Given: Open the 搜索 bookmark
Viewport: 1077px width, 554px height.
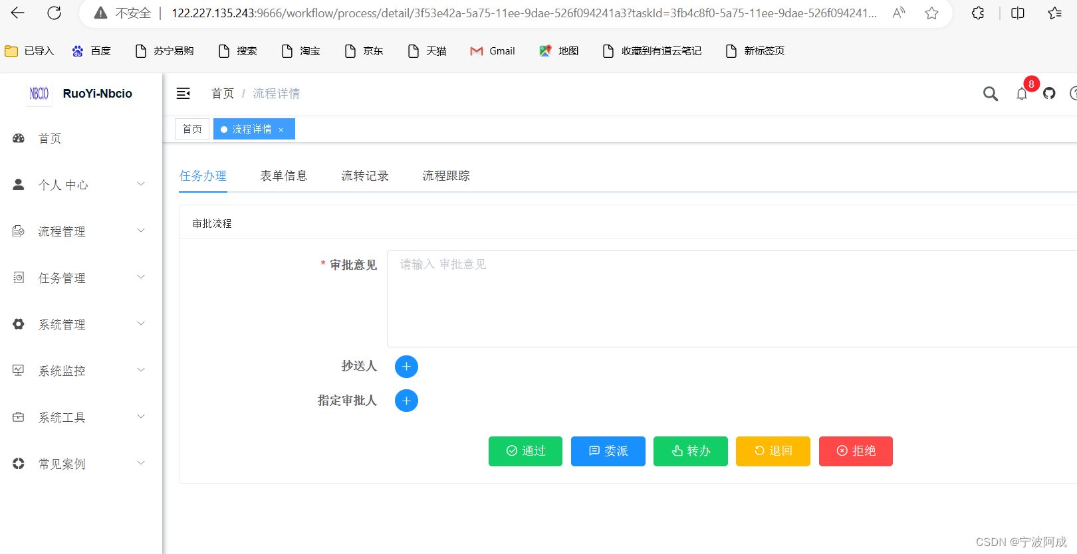Looking at the screenshot, I should (238, 51).
